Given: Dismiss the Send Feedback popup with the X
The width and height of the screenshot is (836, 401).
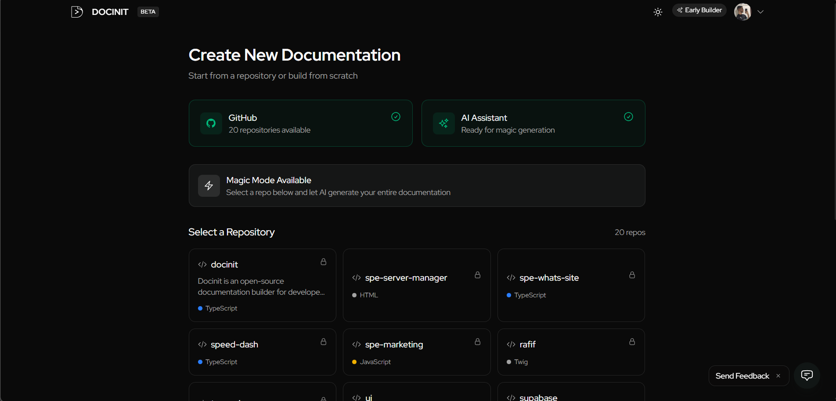Looking at the screenshot, I should [x=778, y=376].
